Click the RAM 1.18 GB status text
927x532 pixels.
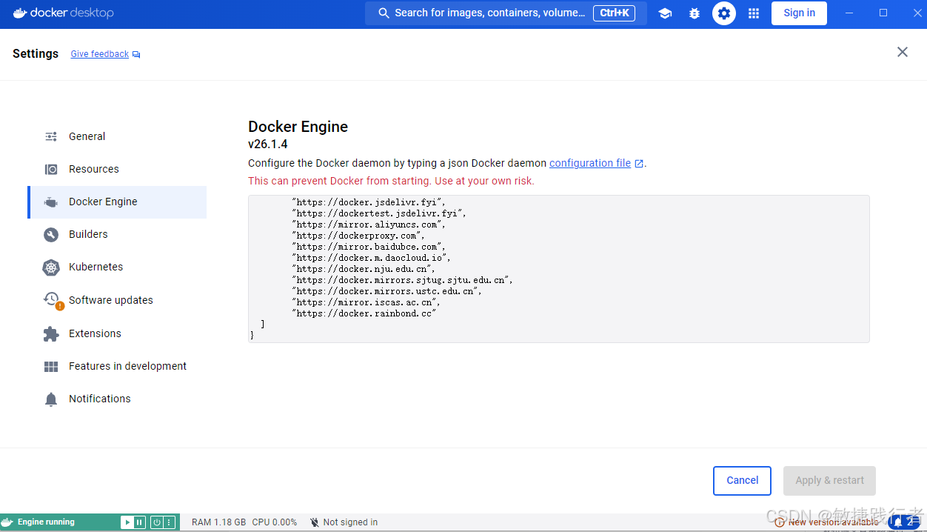point(218,522)
